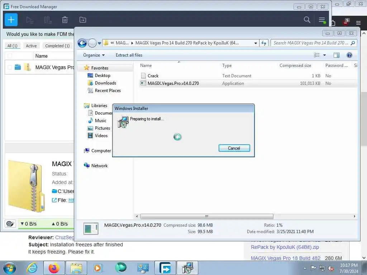Open Internet Explorer from taskbar
Image resolution: width=367 pixels, height=275 pixels.
coord(32,268)
